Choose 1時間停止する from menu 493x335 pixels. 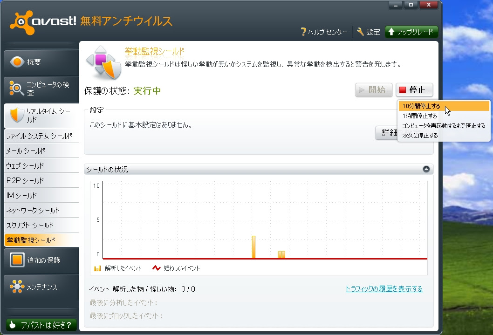click(444, 116)
